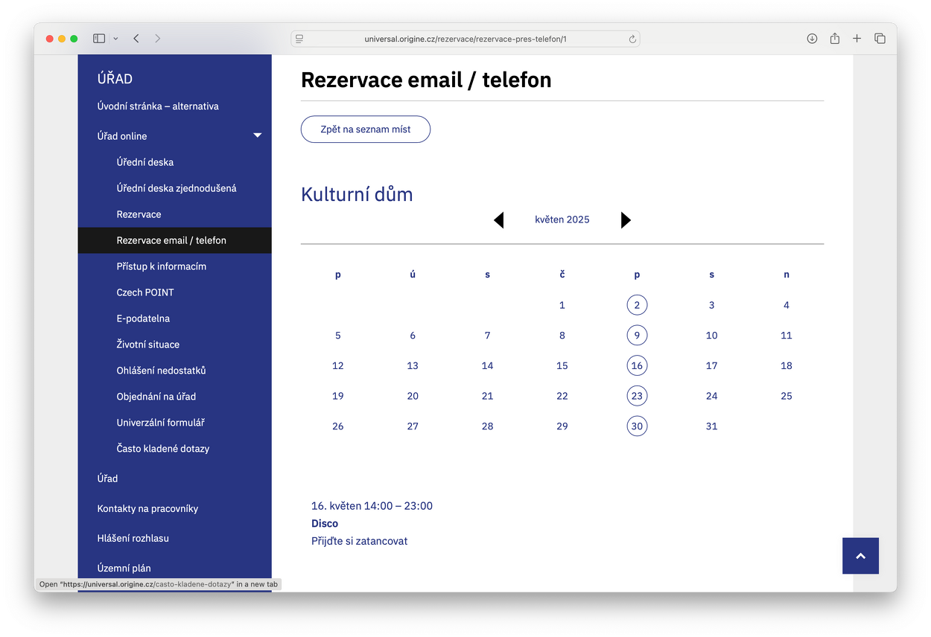Navigate back with Safari back arrow
The width and height of the screenshot is (931, 637).
point(136,39)
